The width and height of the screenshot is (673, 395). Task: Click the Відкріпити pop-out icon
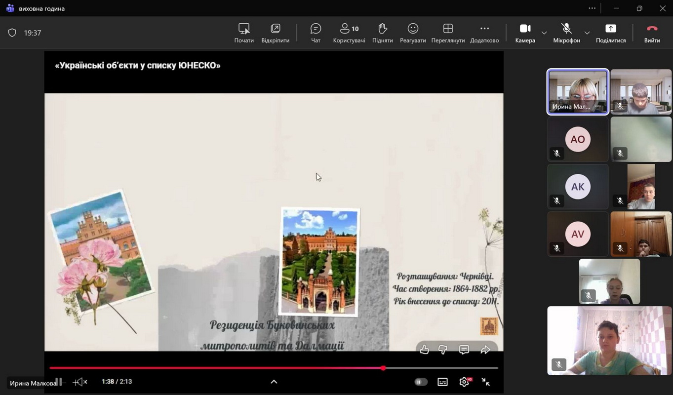275,33
